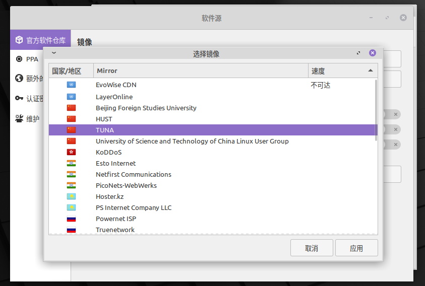The width and height of the screenshot is (425, 286).
Task: Click the Russia flag beside Powernet ISP
Action: pyautogui.click(x=71, y=219)
